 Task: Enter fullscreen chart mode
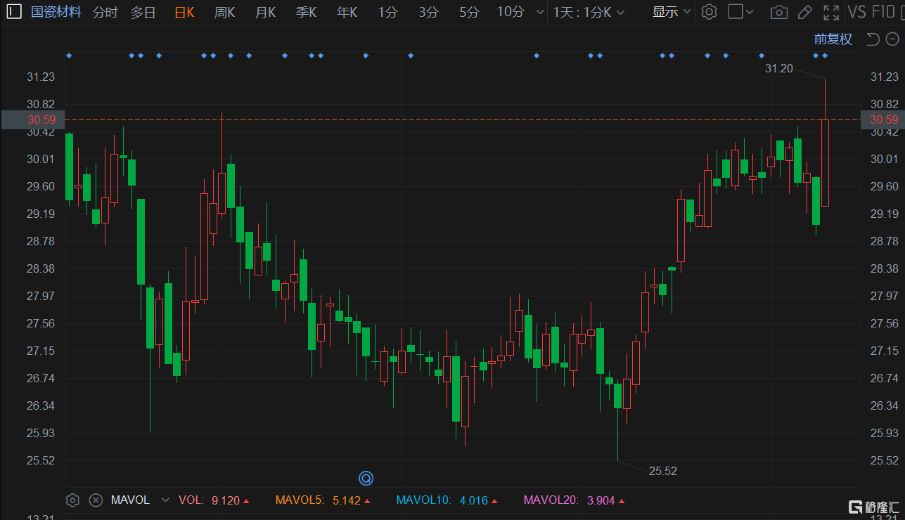coord(831,12)
